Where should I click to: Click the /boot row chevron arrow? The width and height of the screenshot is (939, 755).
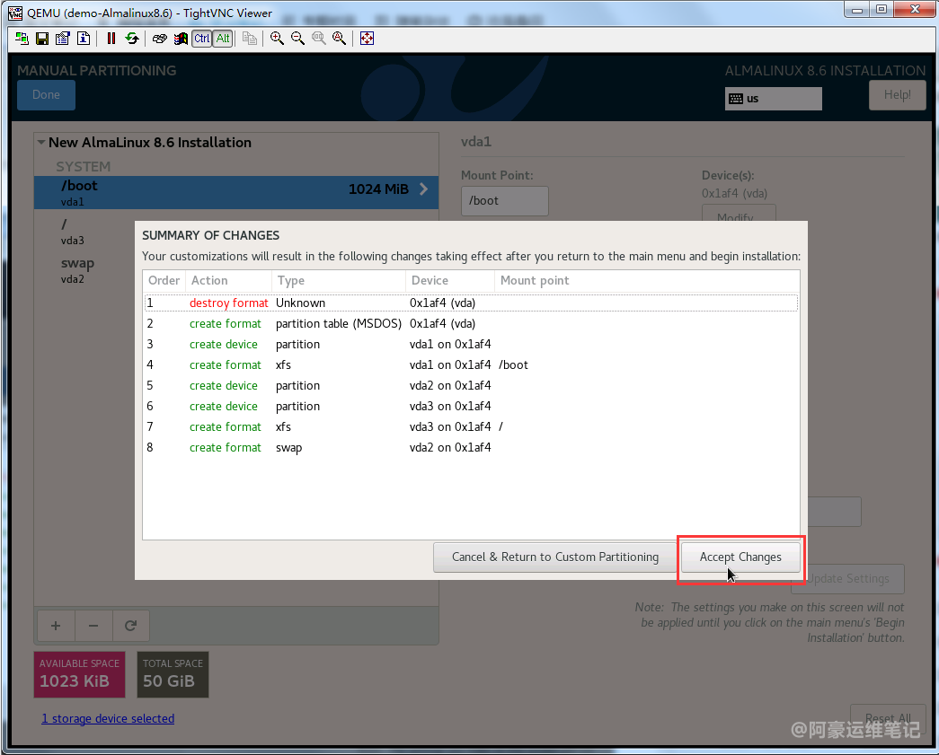tap(423, 189)
